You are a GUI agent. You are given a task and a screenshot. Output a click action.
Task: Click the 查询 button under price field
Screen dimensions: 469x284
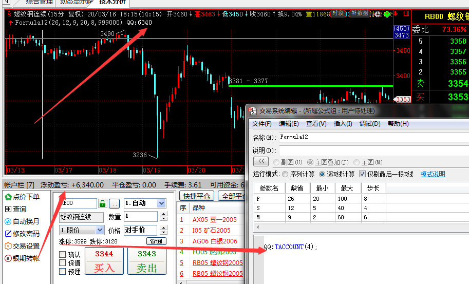(x=156, y=241)
